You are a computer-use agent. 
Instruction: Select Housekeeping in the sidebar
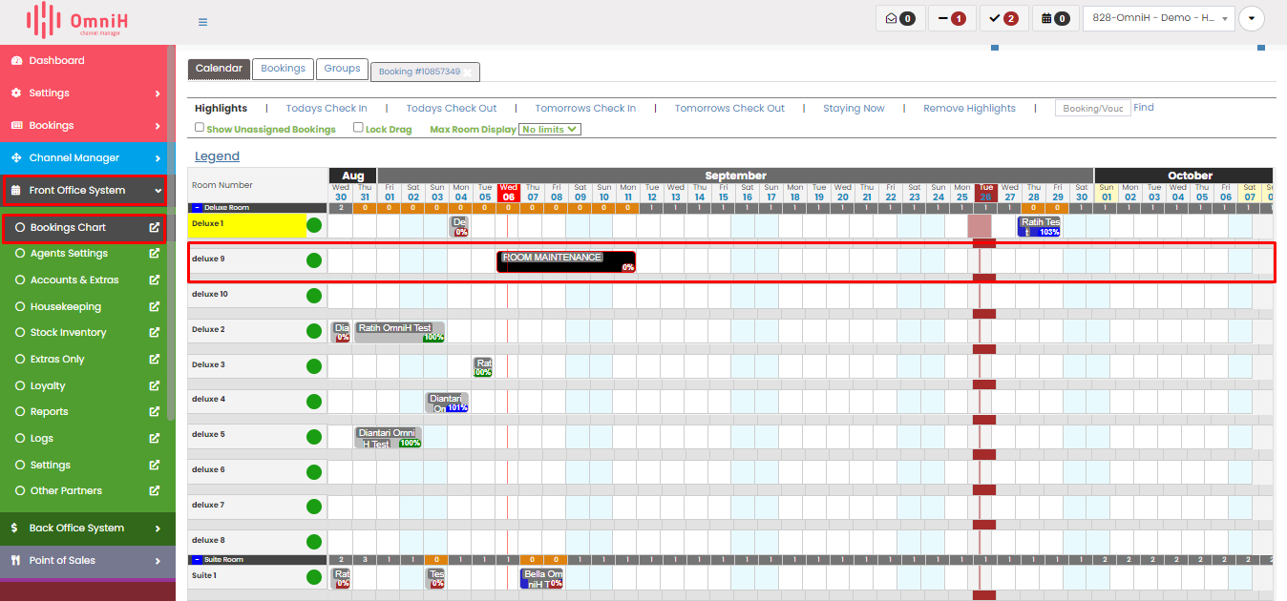click(x=65, y=307)
